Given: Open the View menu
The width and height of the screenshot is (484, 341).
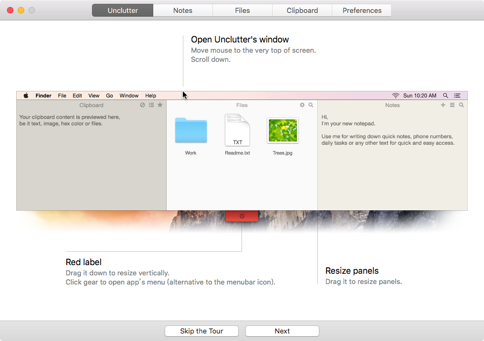Looking at the screenshot, I should pyautogui.click(x=94, y=96).
